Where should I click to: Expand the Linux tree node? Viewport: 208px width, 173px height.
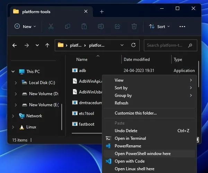pos(13,127)
